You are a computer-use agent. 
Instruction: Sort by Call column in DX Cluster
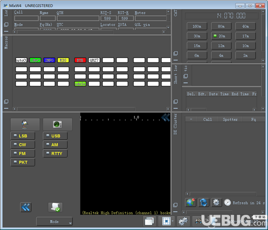coord(207,119)
